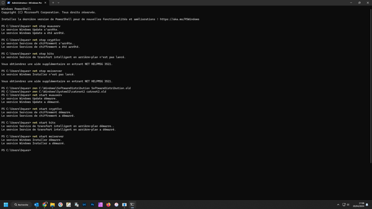This screenshot has height=209, width=372.
Task: Click the 'net stop cryptSvc' command text
Action: tap(46, 40)
